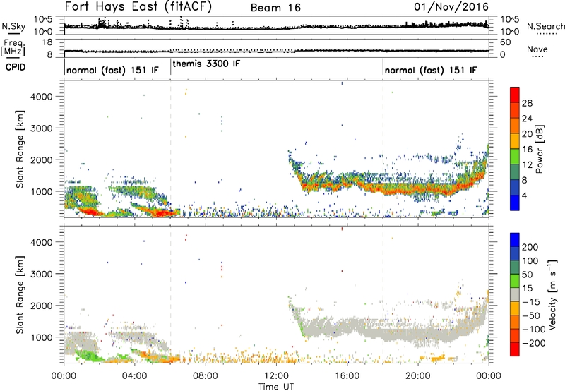This screenshot has width=565, height=391.
Task: Click the gray velocity band near 16:00
Action: (x=347, y=327)
